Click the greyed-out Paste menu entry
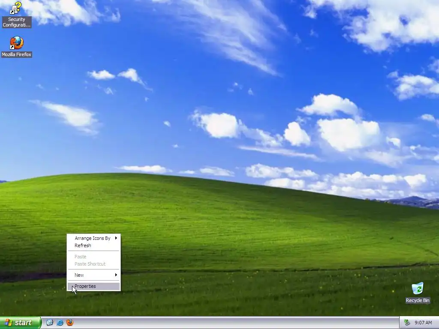Image resolution: width=439 pixels, height=329 pixels. pyautogui.click(x=93, y=257)
